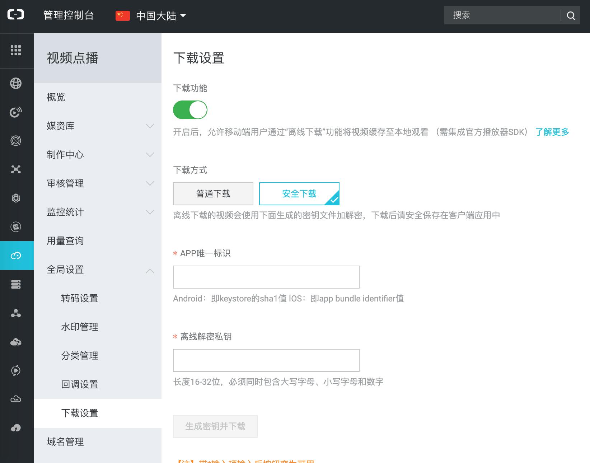Collapse the 全局设置 section
The height and width of the screenshot is (463, 590).
(x=66, y=270)
